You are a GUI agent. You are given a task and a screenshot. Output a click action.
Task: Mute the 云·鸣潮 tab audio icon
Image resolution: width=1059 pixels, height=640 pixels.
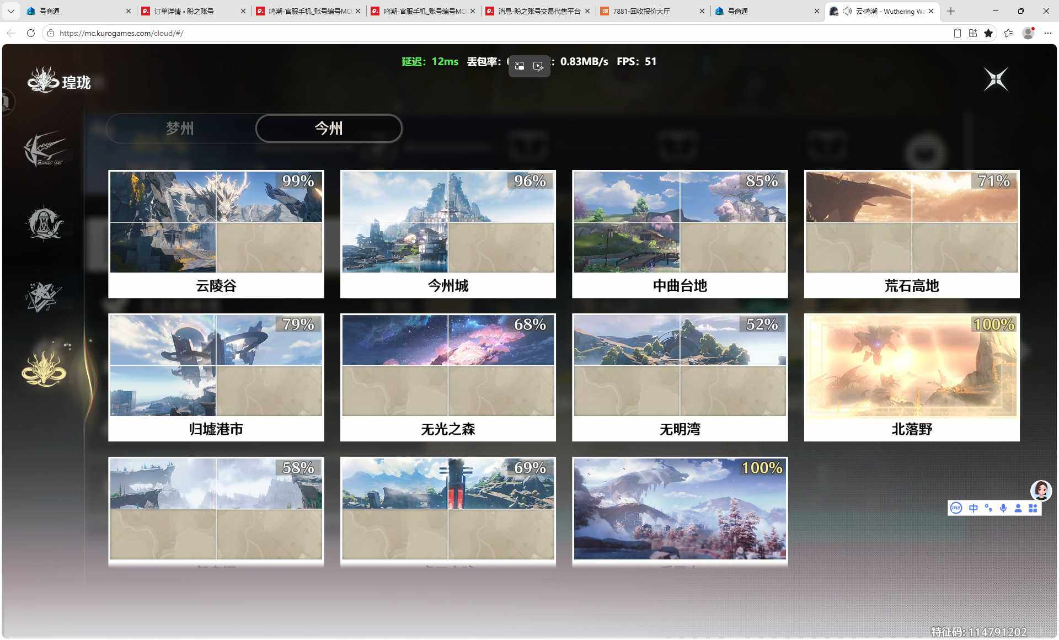(x=847, y=11)
